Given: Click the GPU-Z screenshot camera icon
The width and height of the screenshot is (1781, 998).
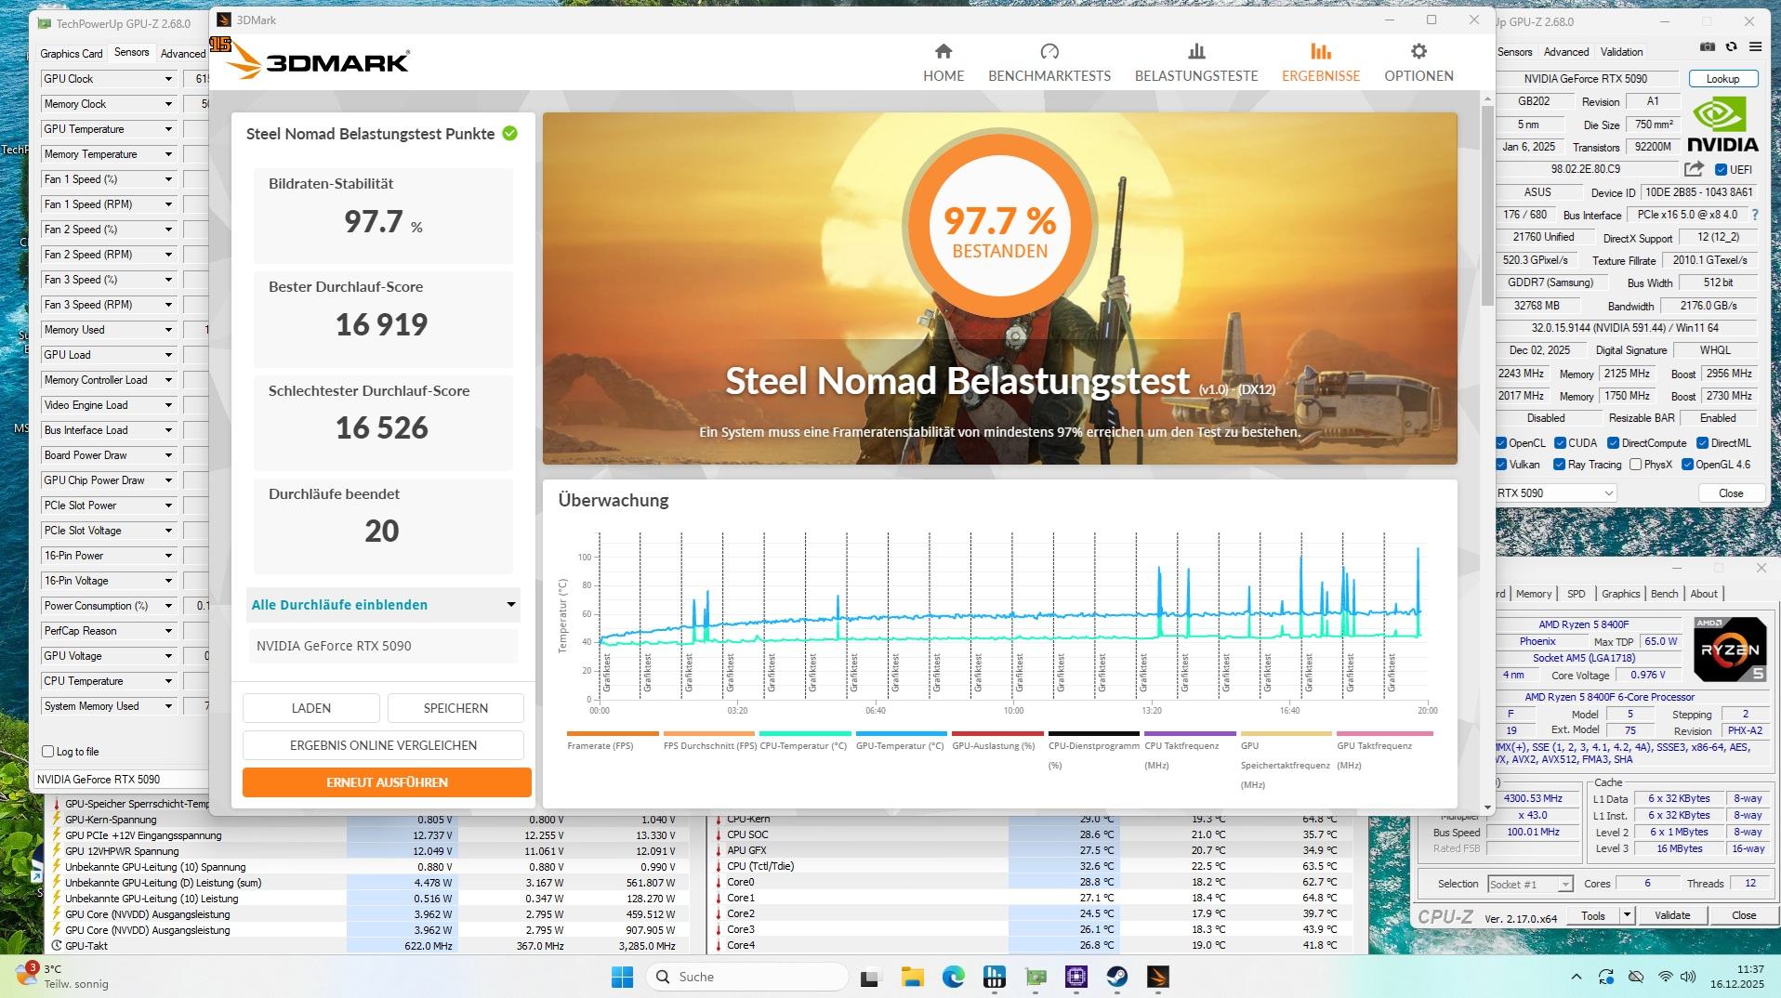Looking at the screenshot, I should coord(1708,46).
